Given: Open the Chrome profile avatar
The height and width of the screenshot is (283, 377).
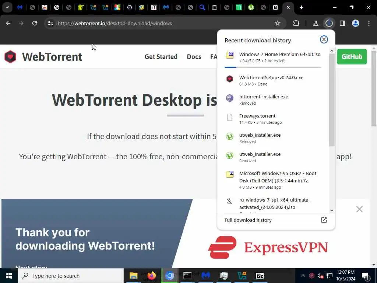Looking at the screenshot, I should pyautogui.click(x=356, y=23).
